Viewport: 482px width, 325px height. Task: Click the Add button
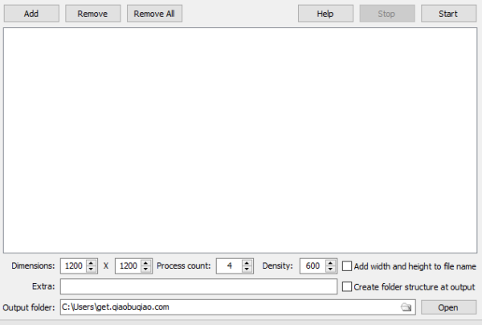click(x=31, y=14)
